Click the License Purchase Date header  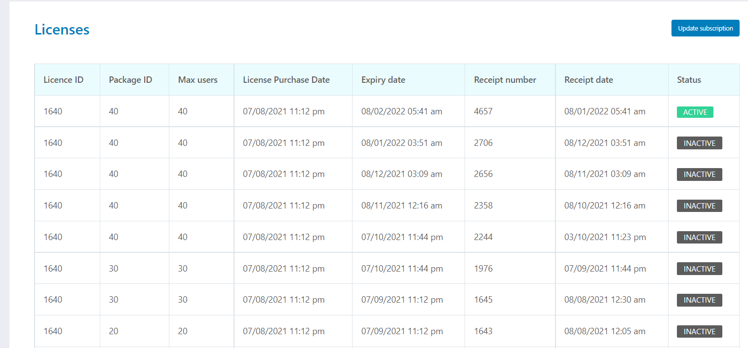tap(286, 80)
